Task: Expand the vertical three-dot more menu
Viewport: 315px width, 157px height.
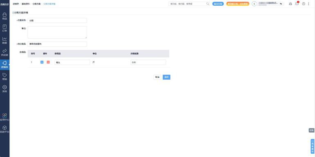Action: [308, 4]
